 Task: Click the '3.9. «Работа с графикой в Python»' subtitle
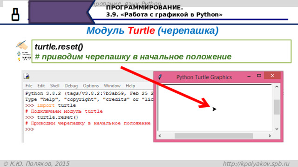click(x=164, y=14)
